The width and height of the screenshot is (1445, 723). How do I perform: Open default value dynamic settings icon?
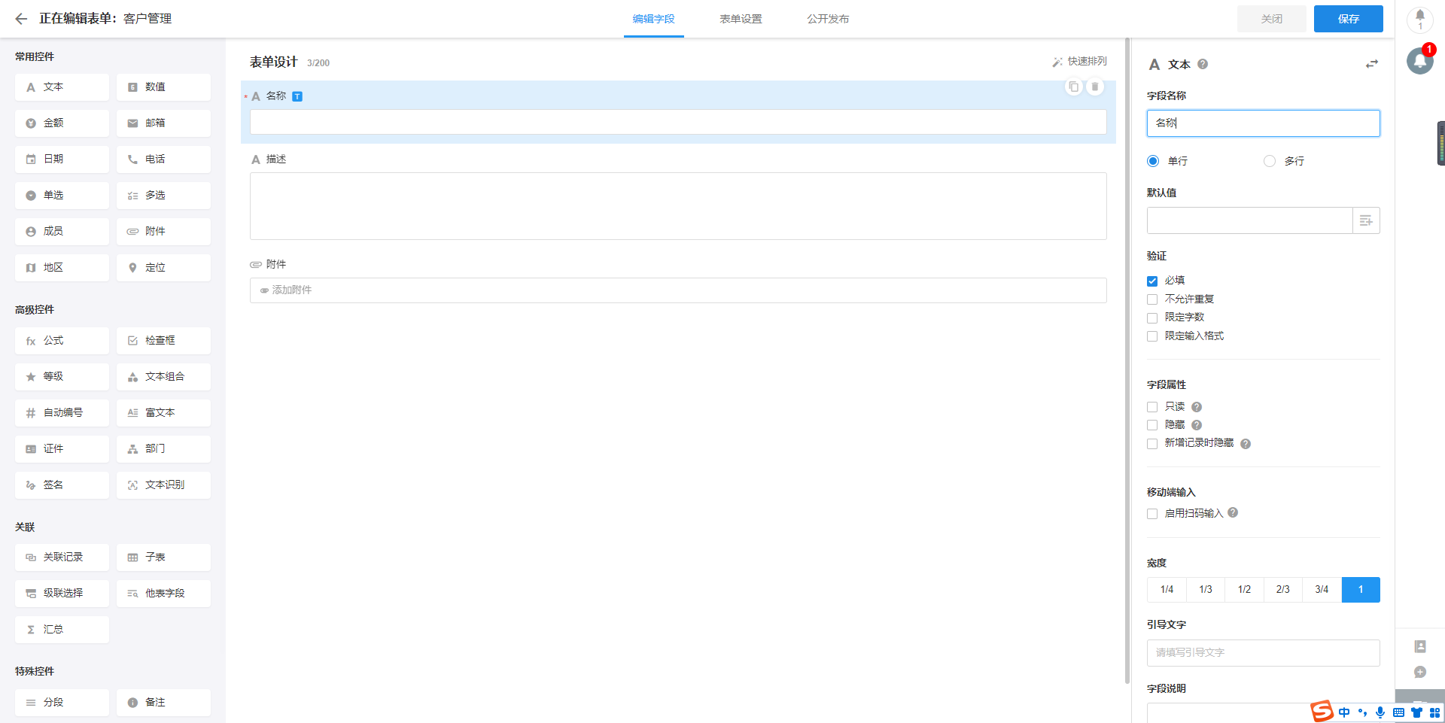click(1366, 220)
